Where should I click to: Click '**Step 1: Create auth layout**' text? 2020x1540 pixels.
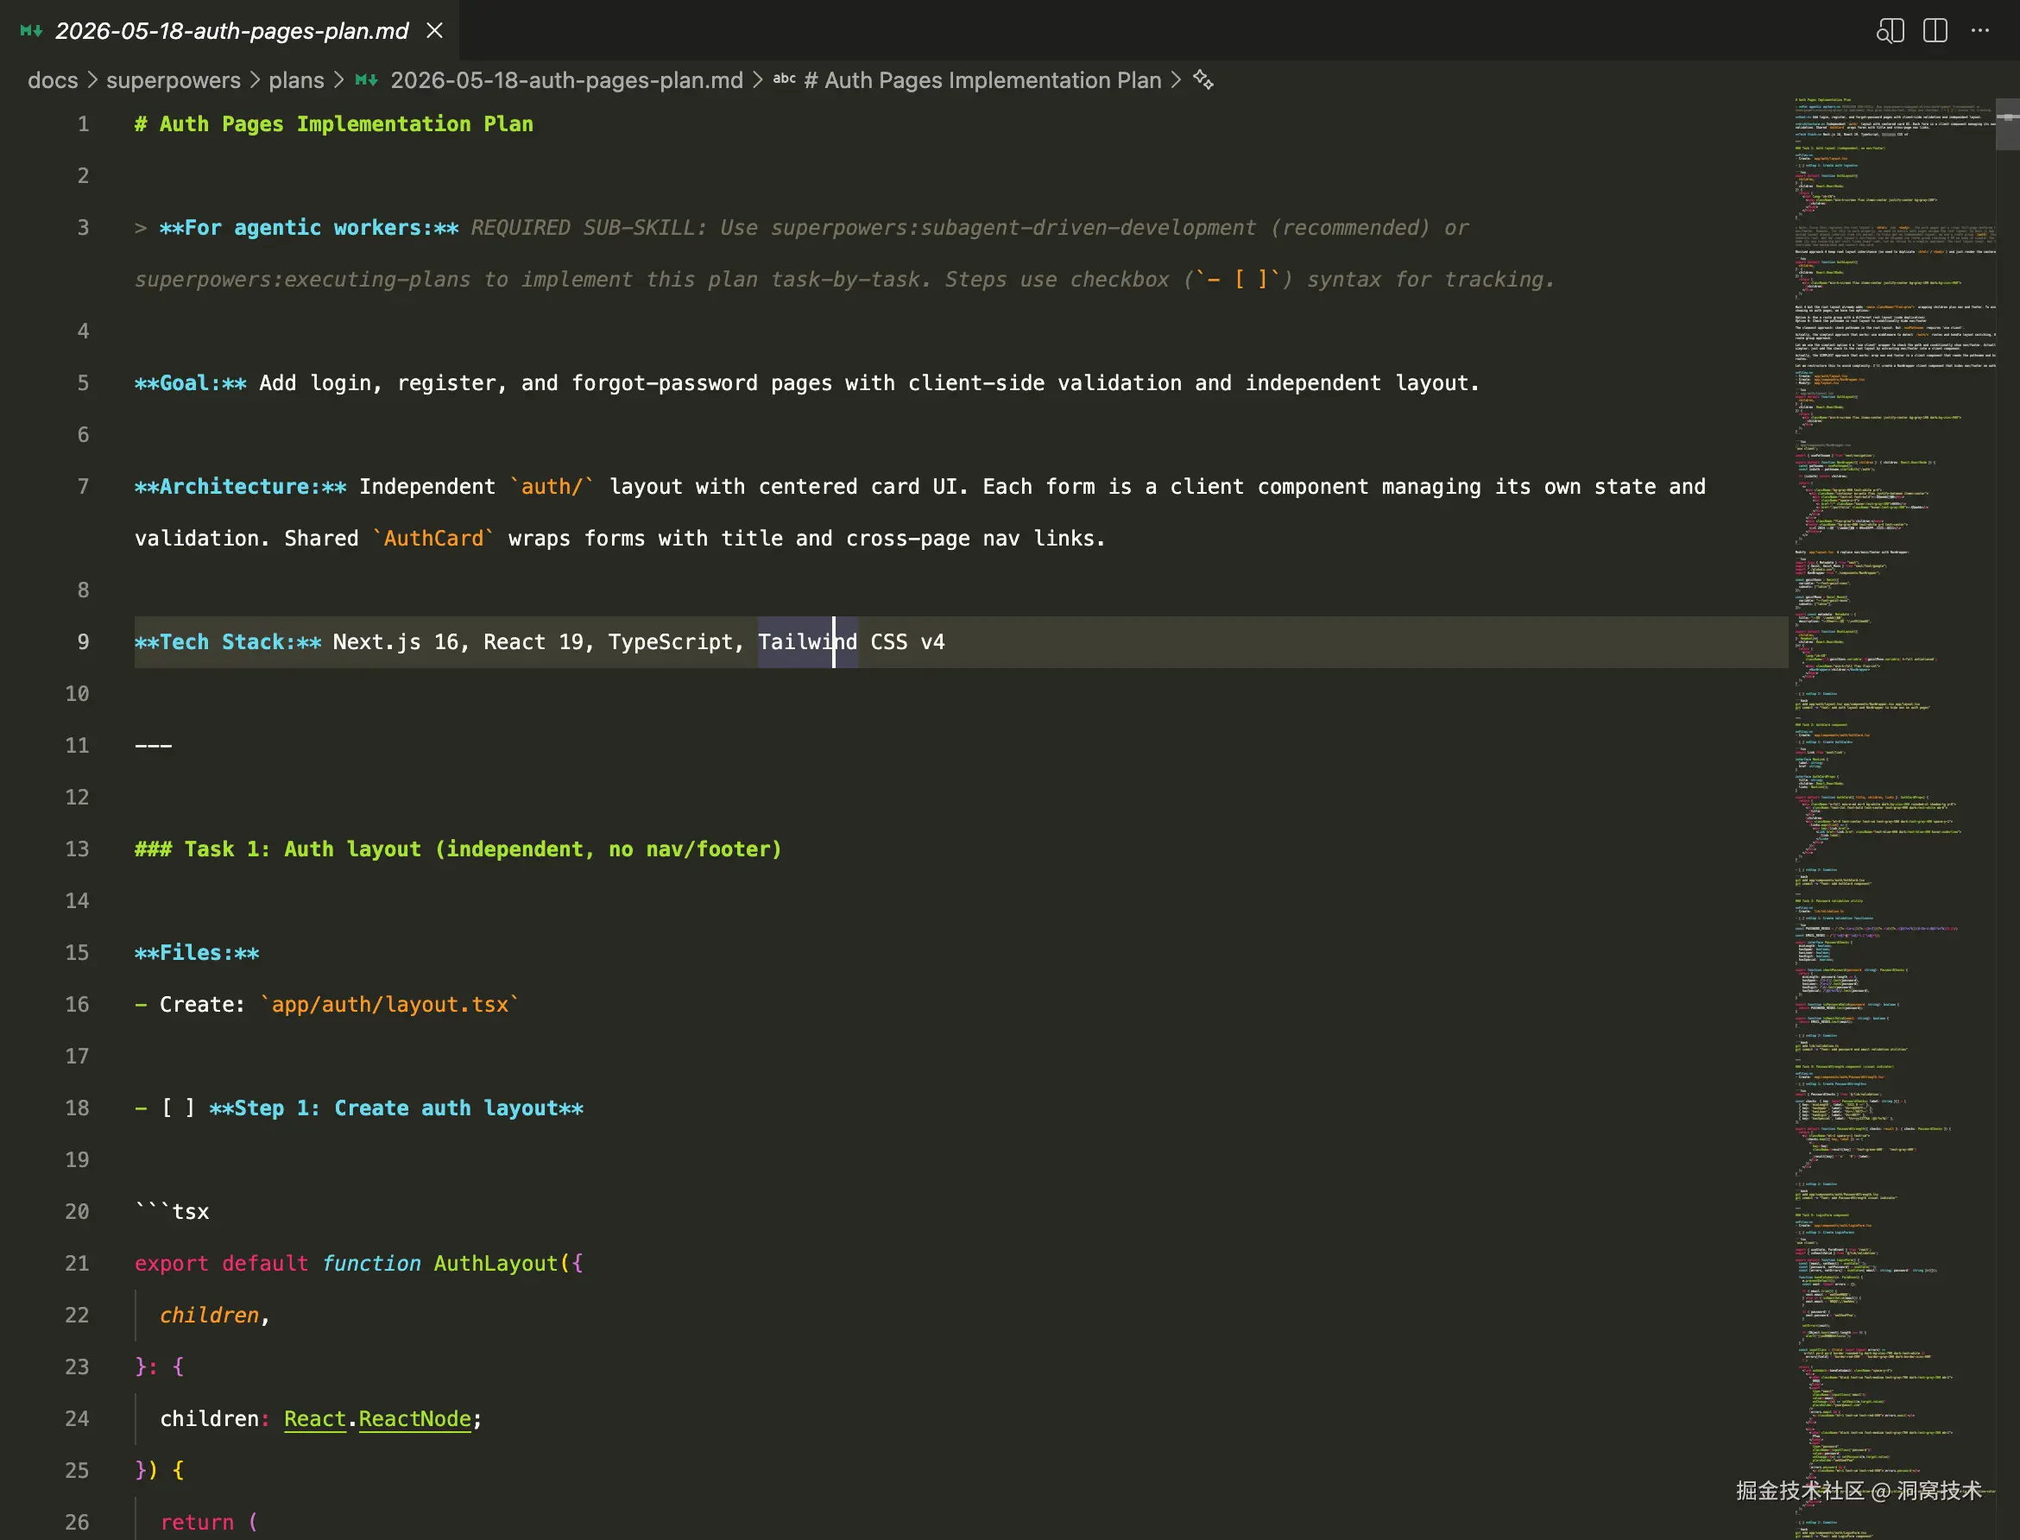(396, 1108)
